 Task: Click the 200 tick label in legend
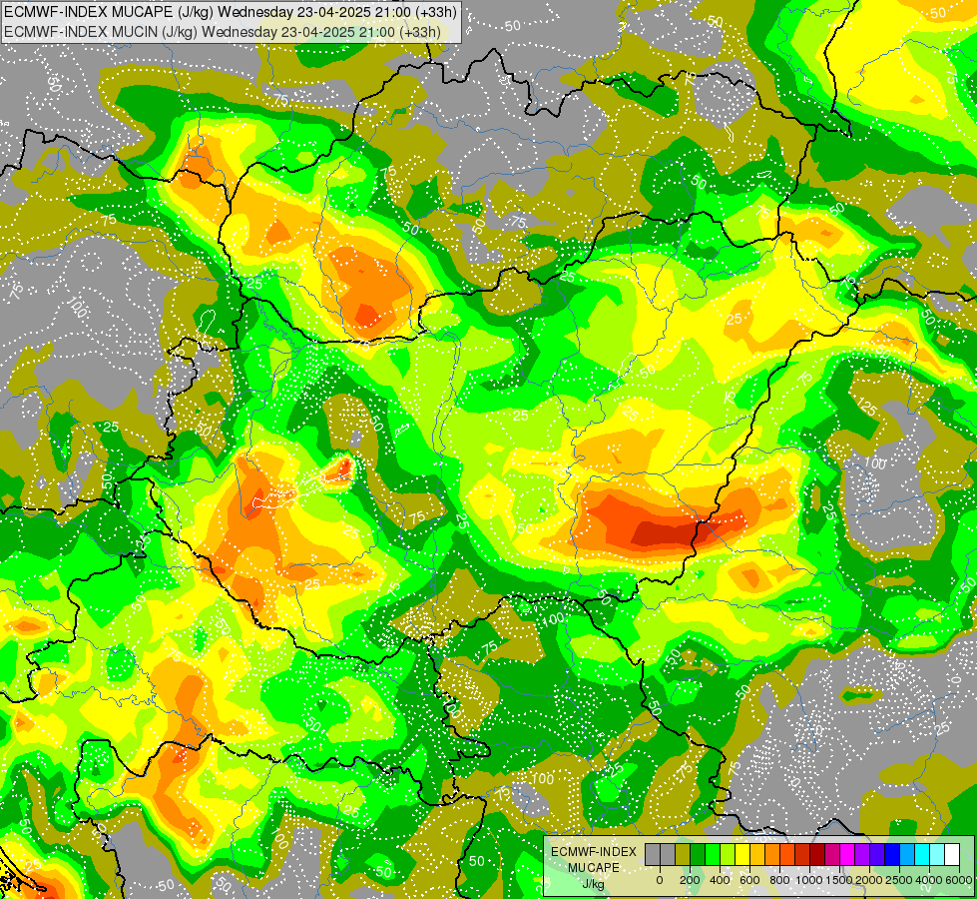click(690, 880)
